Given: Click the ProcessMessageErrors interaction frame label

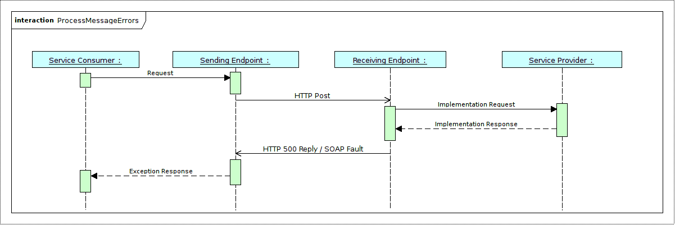Looking at the screenshot, I should coord(77,21).
